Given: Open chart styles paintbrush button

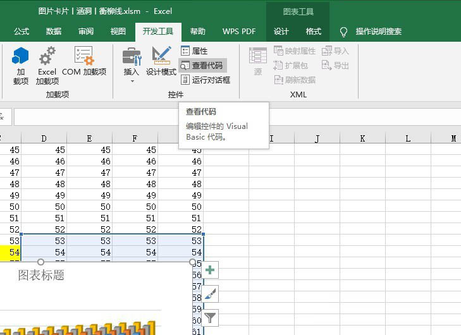Looking at the screenshot, I should click(x=210, y=294).
